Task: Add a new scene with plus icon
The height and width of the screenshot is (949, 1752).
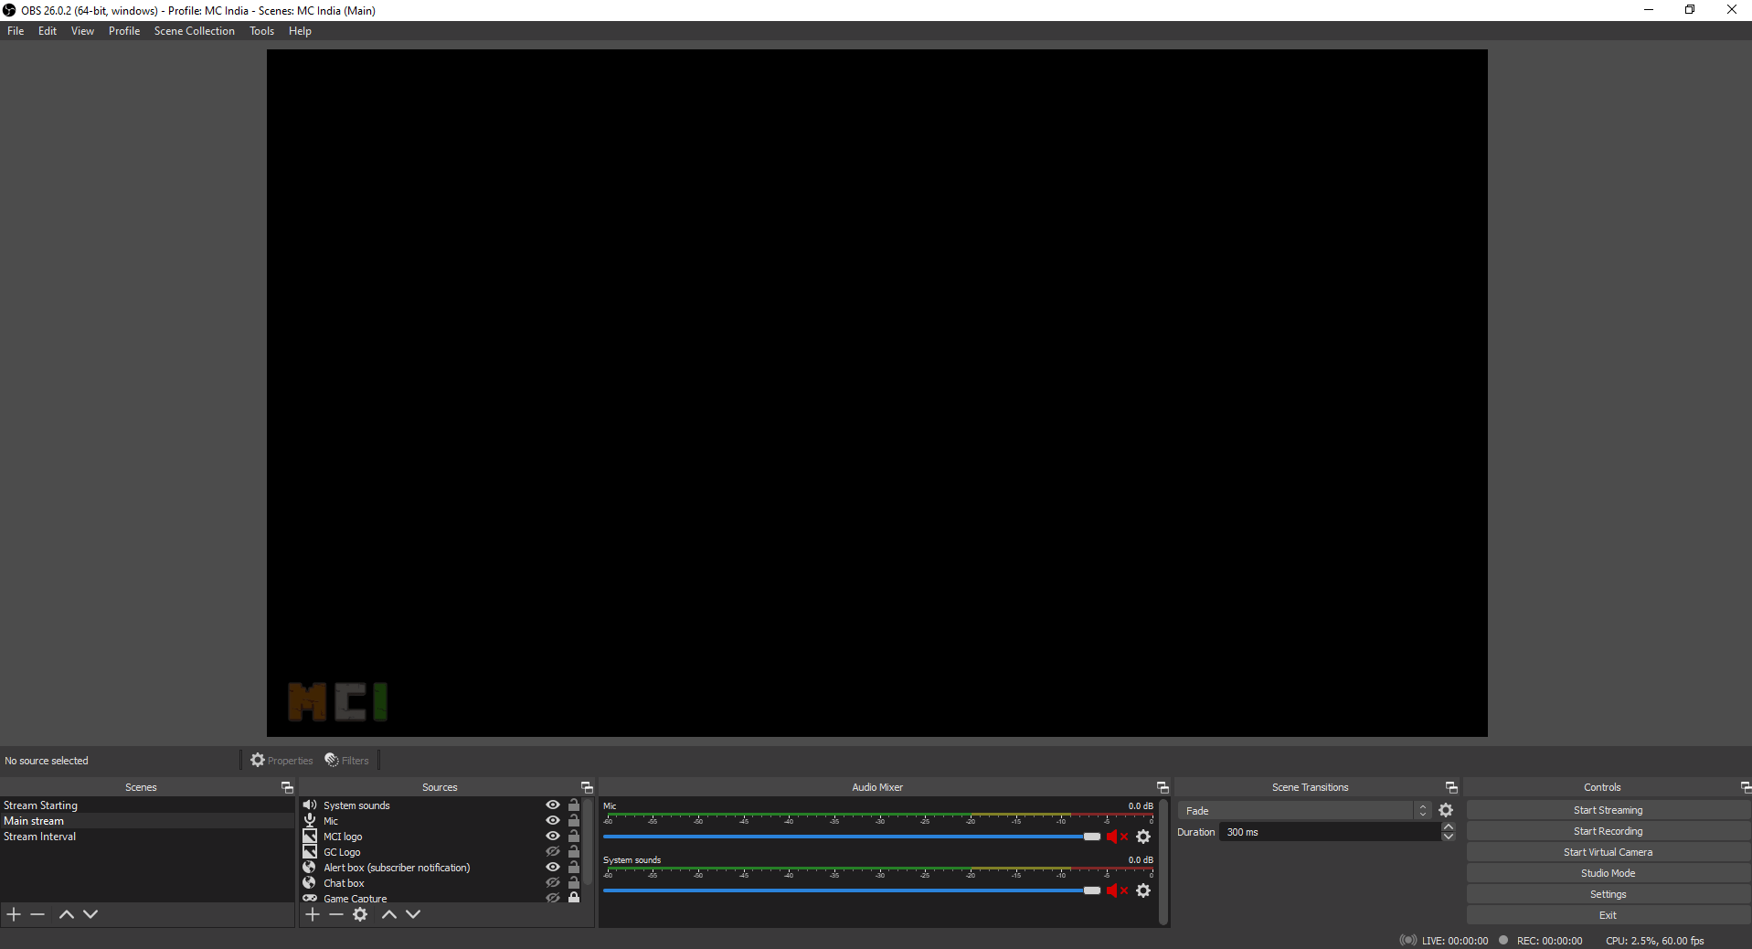Action: pyautogui.click(x=14, y=914)
